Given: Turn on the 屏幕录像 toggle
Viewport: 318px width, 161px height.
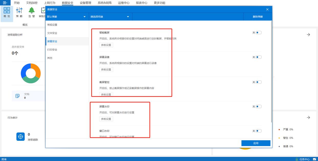Looking at the screenshot, I should (x=258, y=57).
